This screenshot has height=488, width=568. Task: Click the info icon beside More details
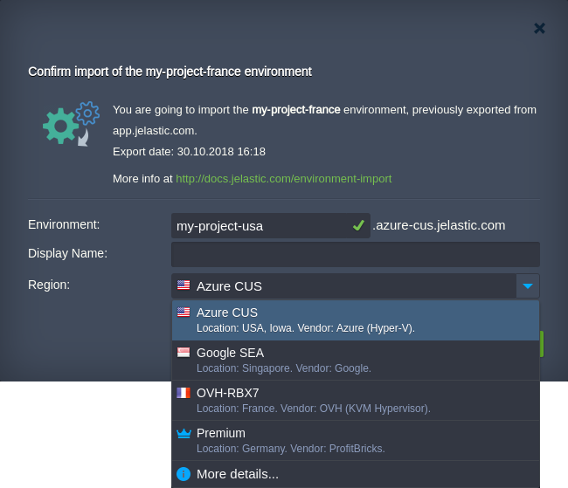pyautogui.click(x=184, y=474)
